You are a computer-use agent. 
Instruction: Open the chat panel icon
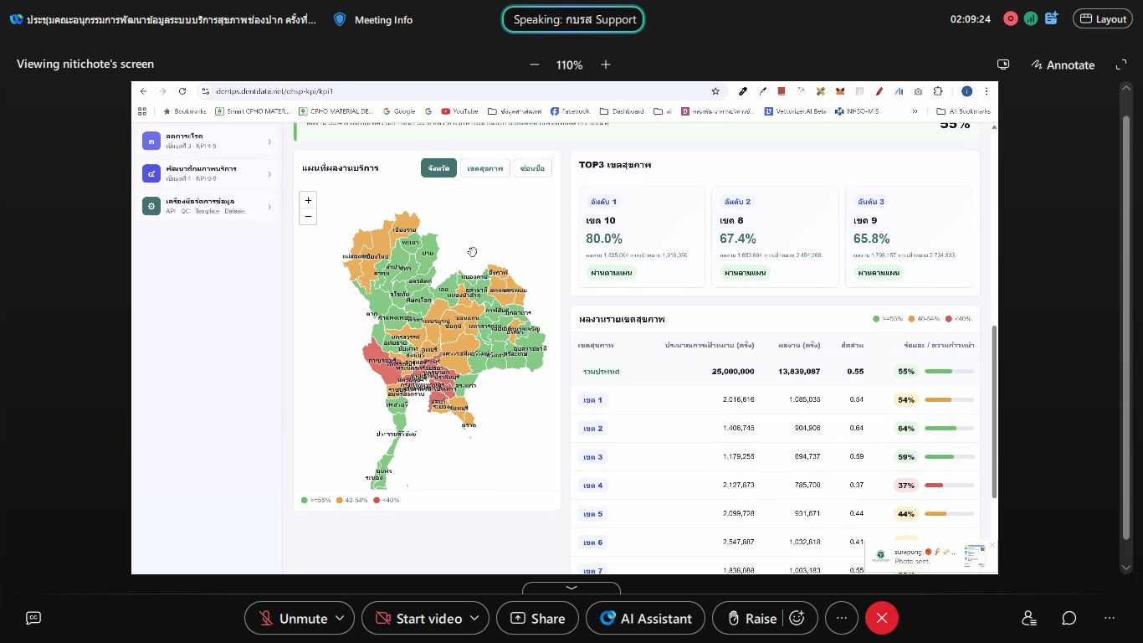point(1069,618)
